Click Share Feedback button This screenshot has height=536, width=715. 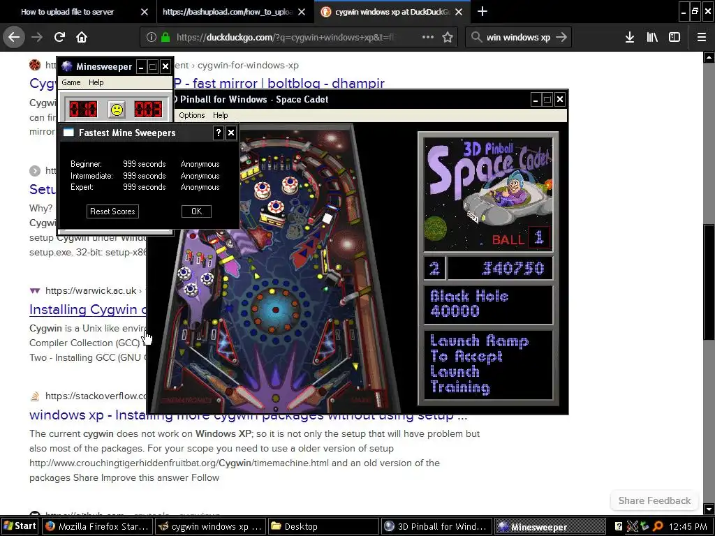coord(654,501)
